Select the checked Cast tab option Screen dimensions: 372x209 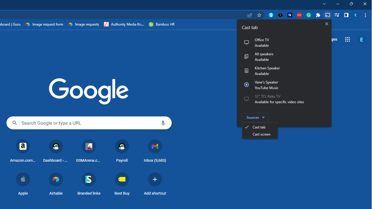[x=259, y=127]
